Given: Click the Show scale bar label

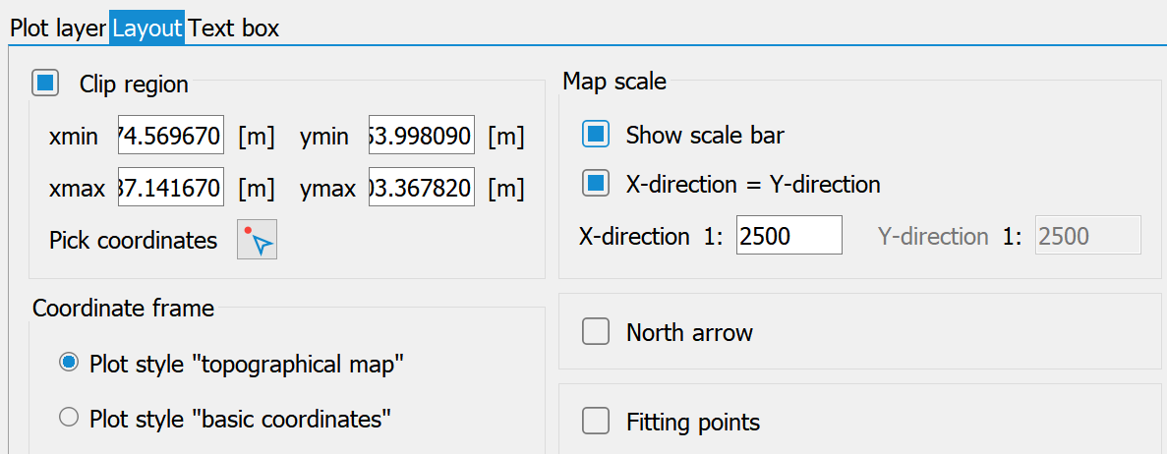Looking at the screenshot, I should [x=705, y=135].
